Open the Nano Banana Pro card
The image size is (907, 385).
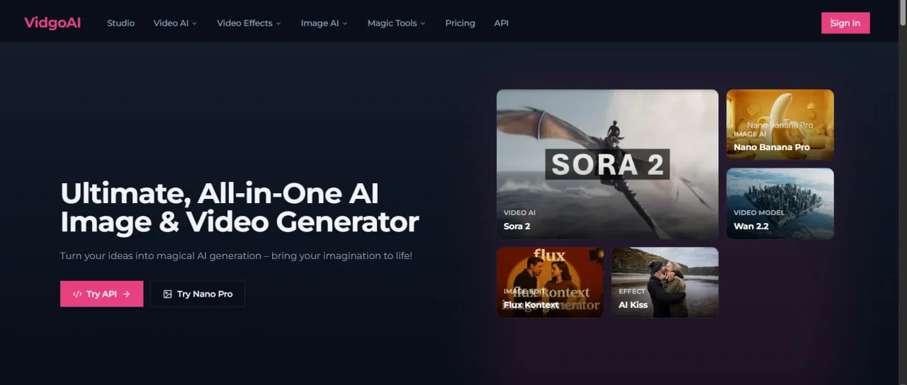(x=780, y=125)
